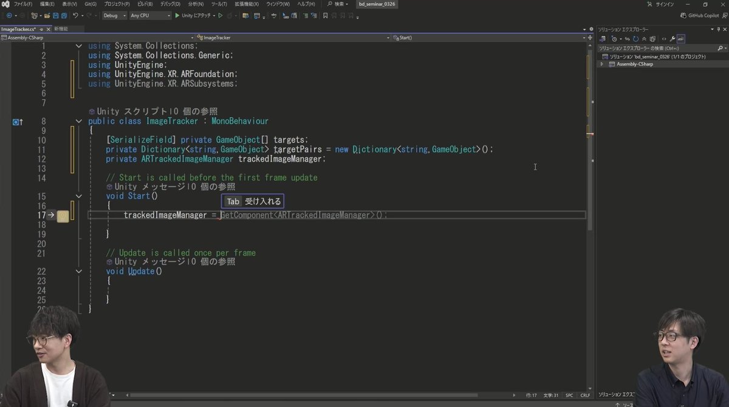
Task: Click the start without debugging outline play icon
Action: tap(221, 15)
